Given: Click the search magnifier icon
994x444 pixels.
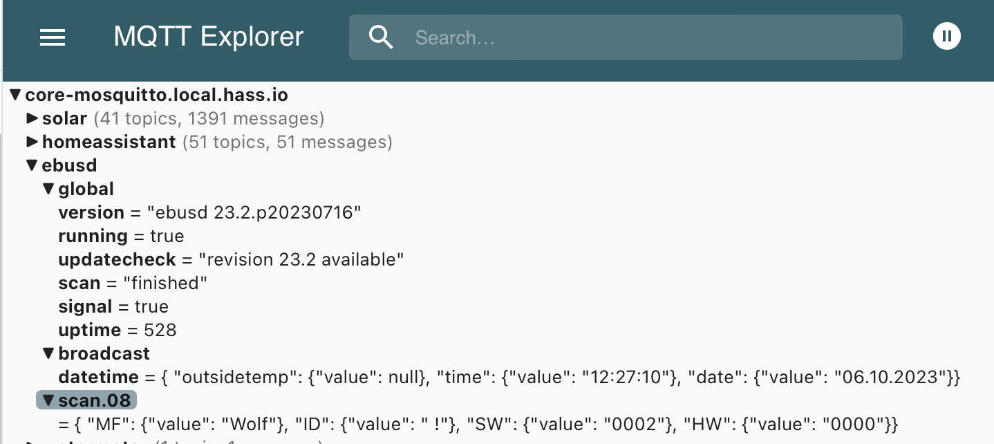Looking at the screenshot, I should point(381,37).
